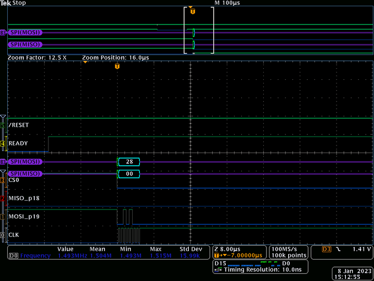Viewport: 374px width, 281px height.
Task: Select the SPI(MISO) bus label in zoom view
Action: 25,174
